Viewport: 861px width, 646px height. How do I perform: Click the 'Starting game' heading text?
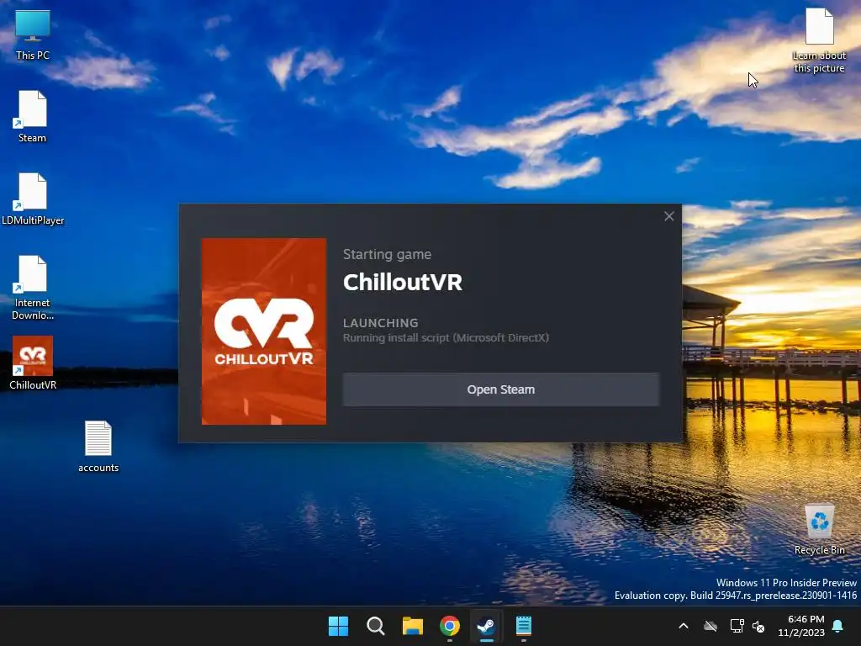pyautogui.click(x=387, y=254)
